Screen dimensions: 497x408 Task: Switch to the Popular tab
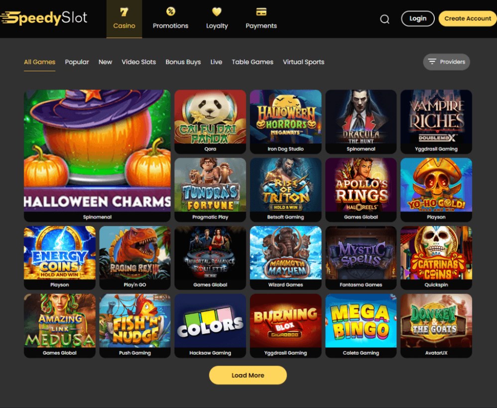[77, 62]
